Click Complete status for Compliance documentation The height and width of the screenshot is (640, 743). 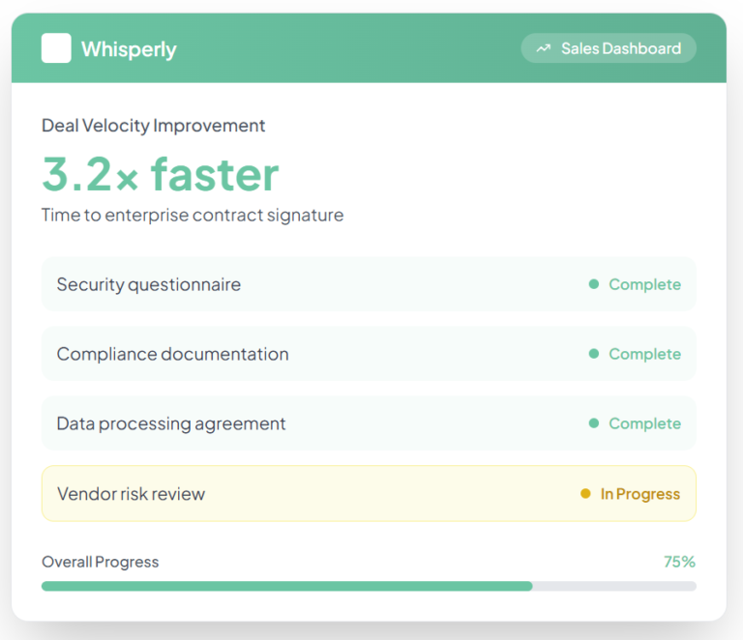pyautogui.click(x=644, y=354)
